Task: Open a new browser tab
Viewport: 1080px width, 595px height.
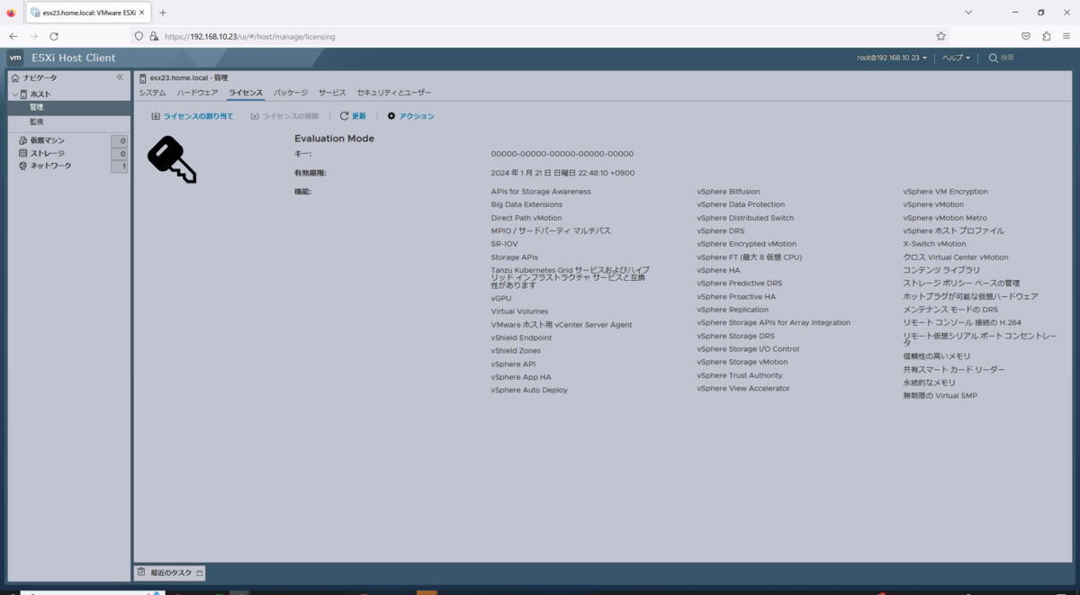Action: point(163,13)
